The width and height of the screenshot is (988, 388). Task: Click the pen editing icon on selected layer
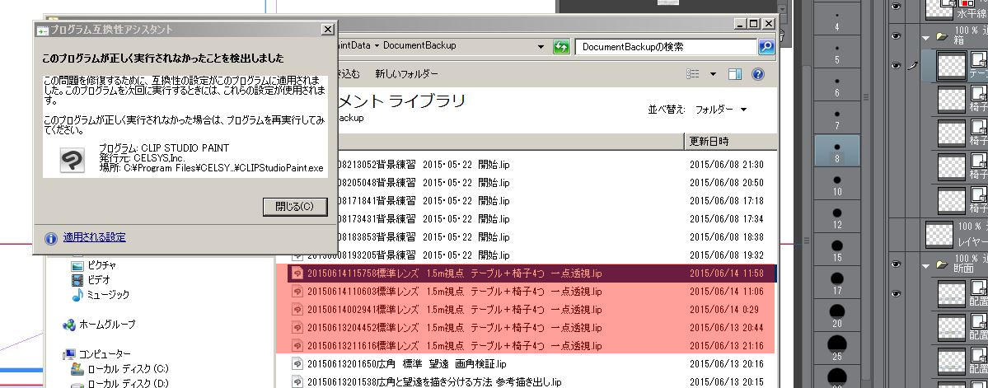(x=913, y=66)
